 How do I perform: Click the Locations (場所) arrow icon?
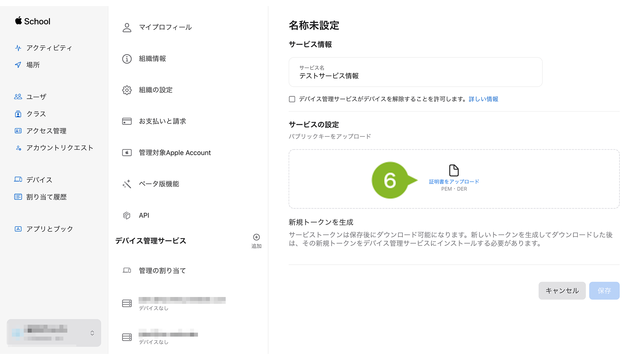18,65
